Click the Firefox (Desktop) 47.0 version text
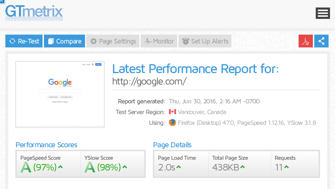Image resolution: width=335 pixels, height=189 pixels. (x=206, y=123)
